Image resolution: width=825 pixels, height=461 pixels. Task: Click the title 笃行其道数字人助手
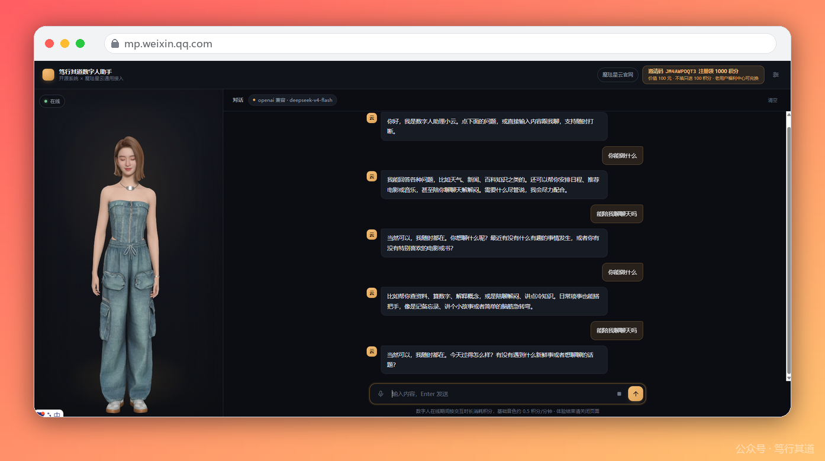point(85,72)
